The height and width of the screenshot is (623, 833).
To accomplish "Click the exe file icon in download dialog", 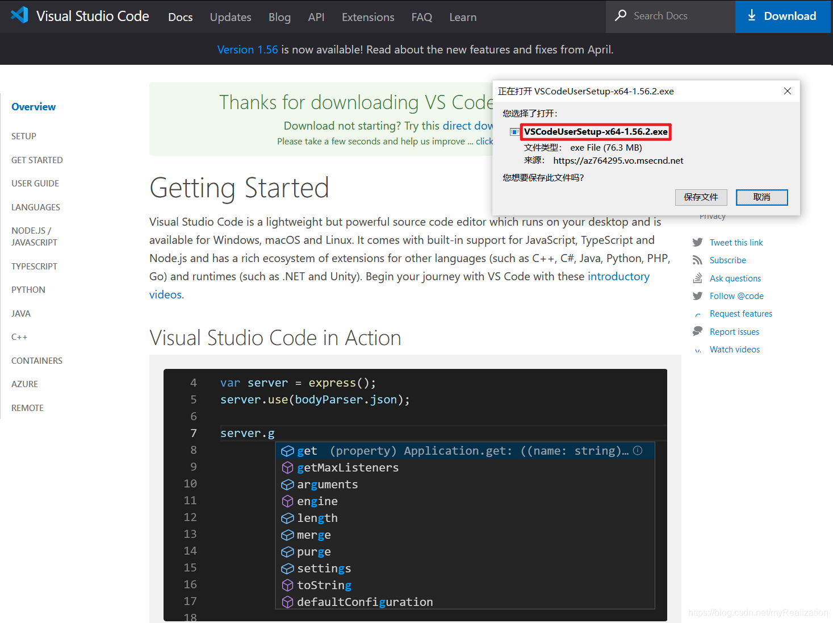I will (x=514, y=132).
